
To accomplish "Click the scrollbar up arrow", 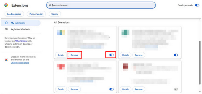I will [200, 20].
